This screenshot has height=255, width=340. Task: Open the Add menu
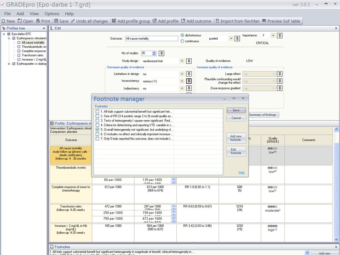click(20, 14)
